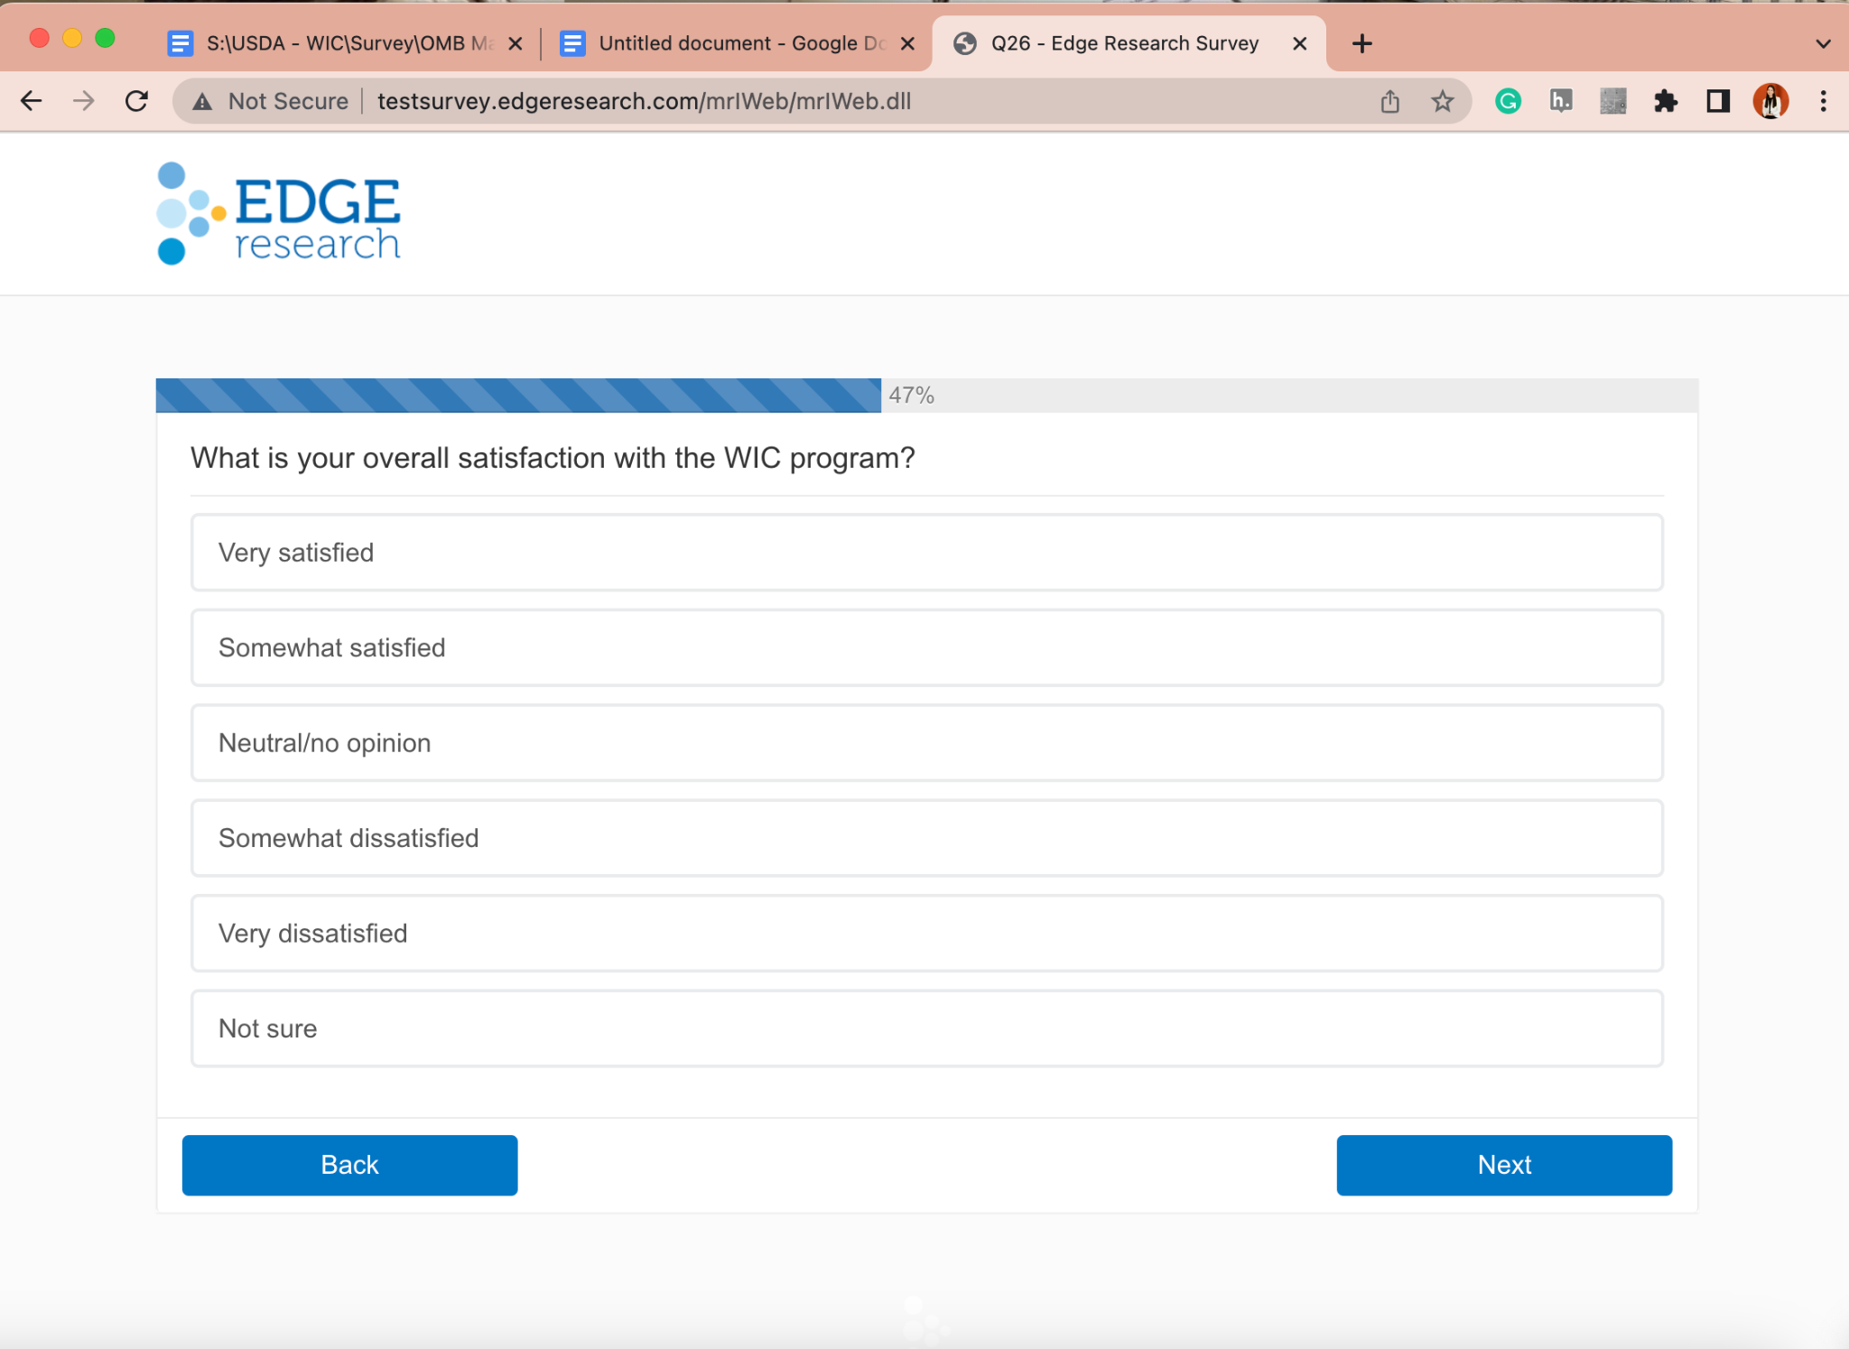
Task: Click the share page icon
Action: (x=1389, y=101)
